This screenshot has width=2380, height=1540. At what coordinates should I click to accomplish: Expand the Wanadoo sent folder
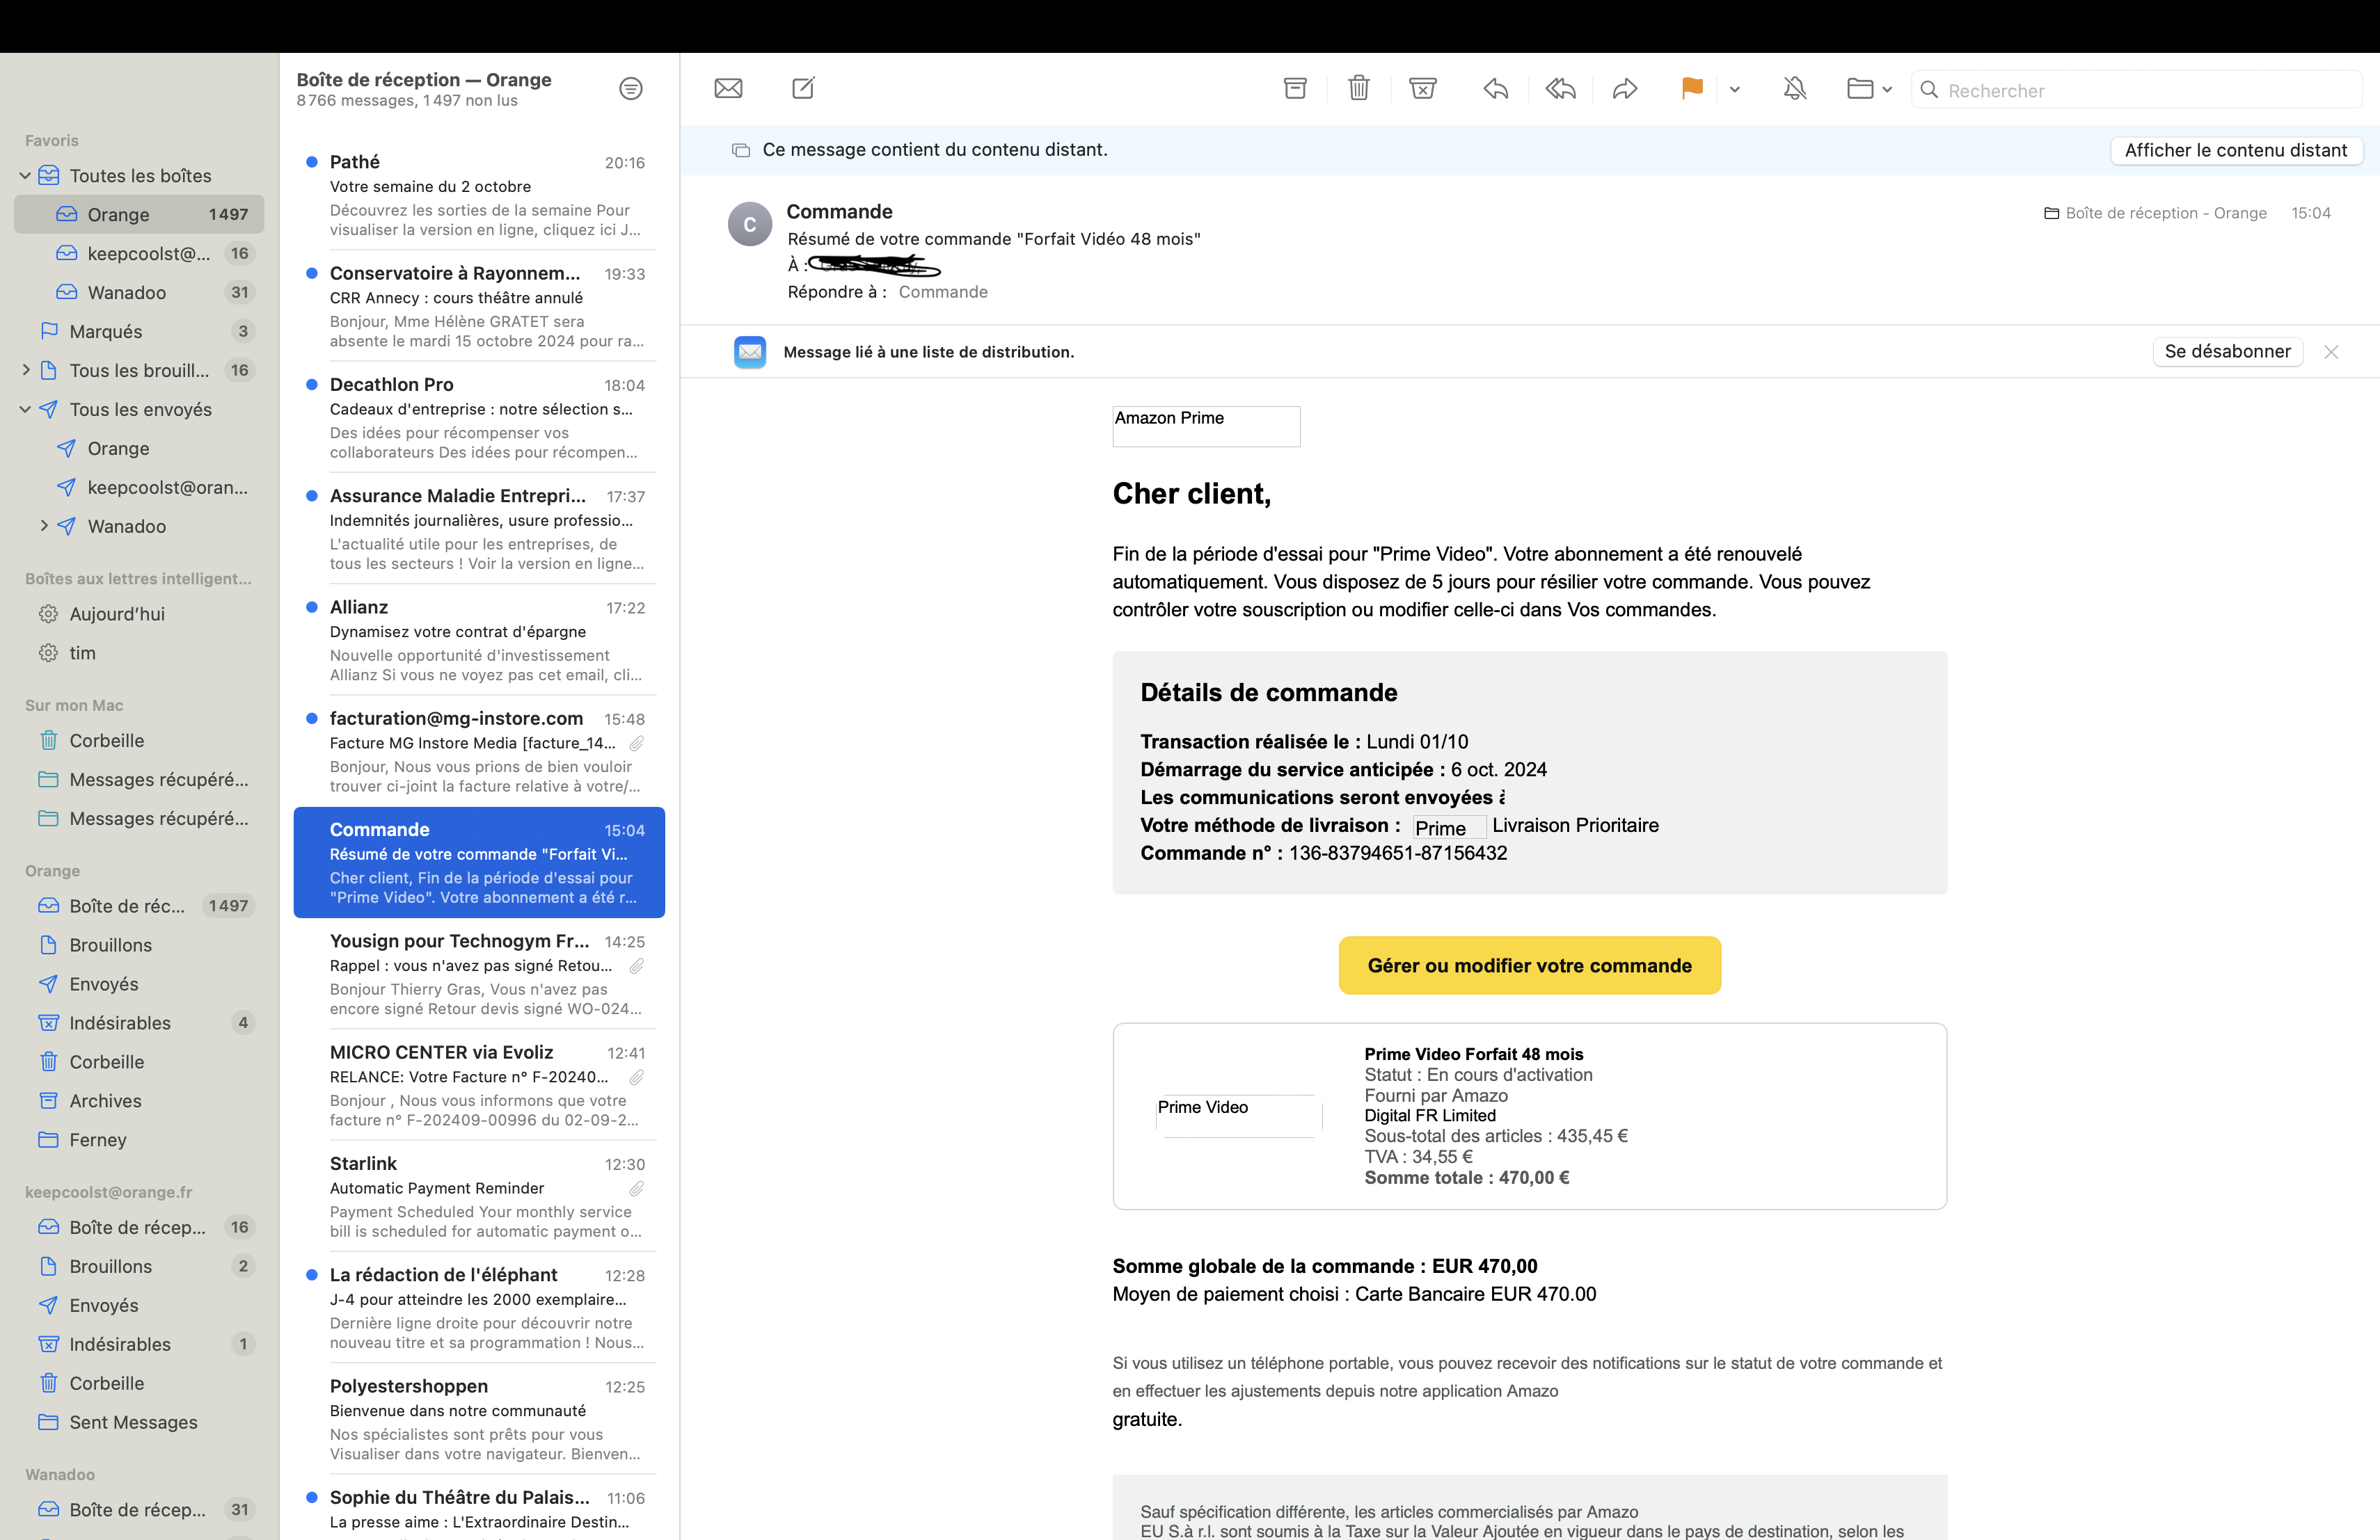[43, 526]
